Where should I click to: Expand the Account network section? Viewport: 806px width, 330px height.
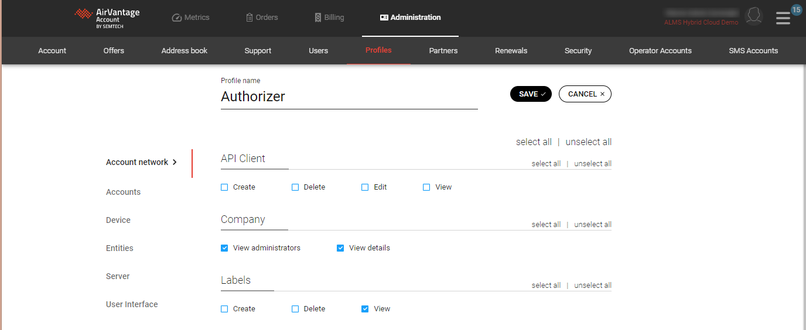(141, 162)
